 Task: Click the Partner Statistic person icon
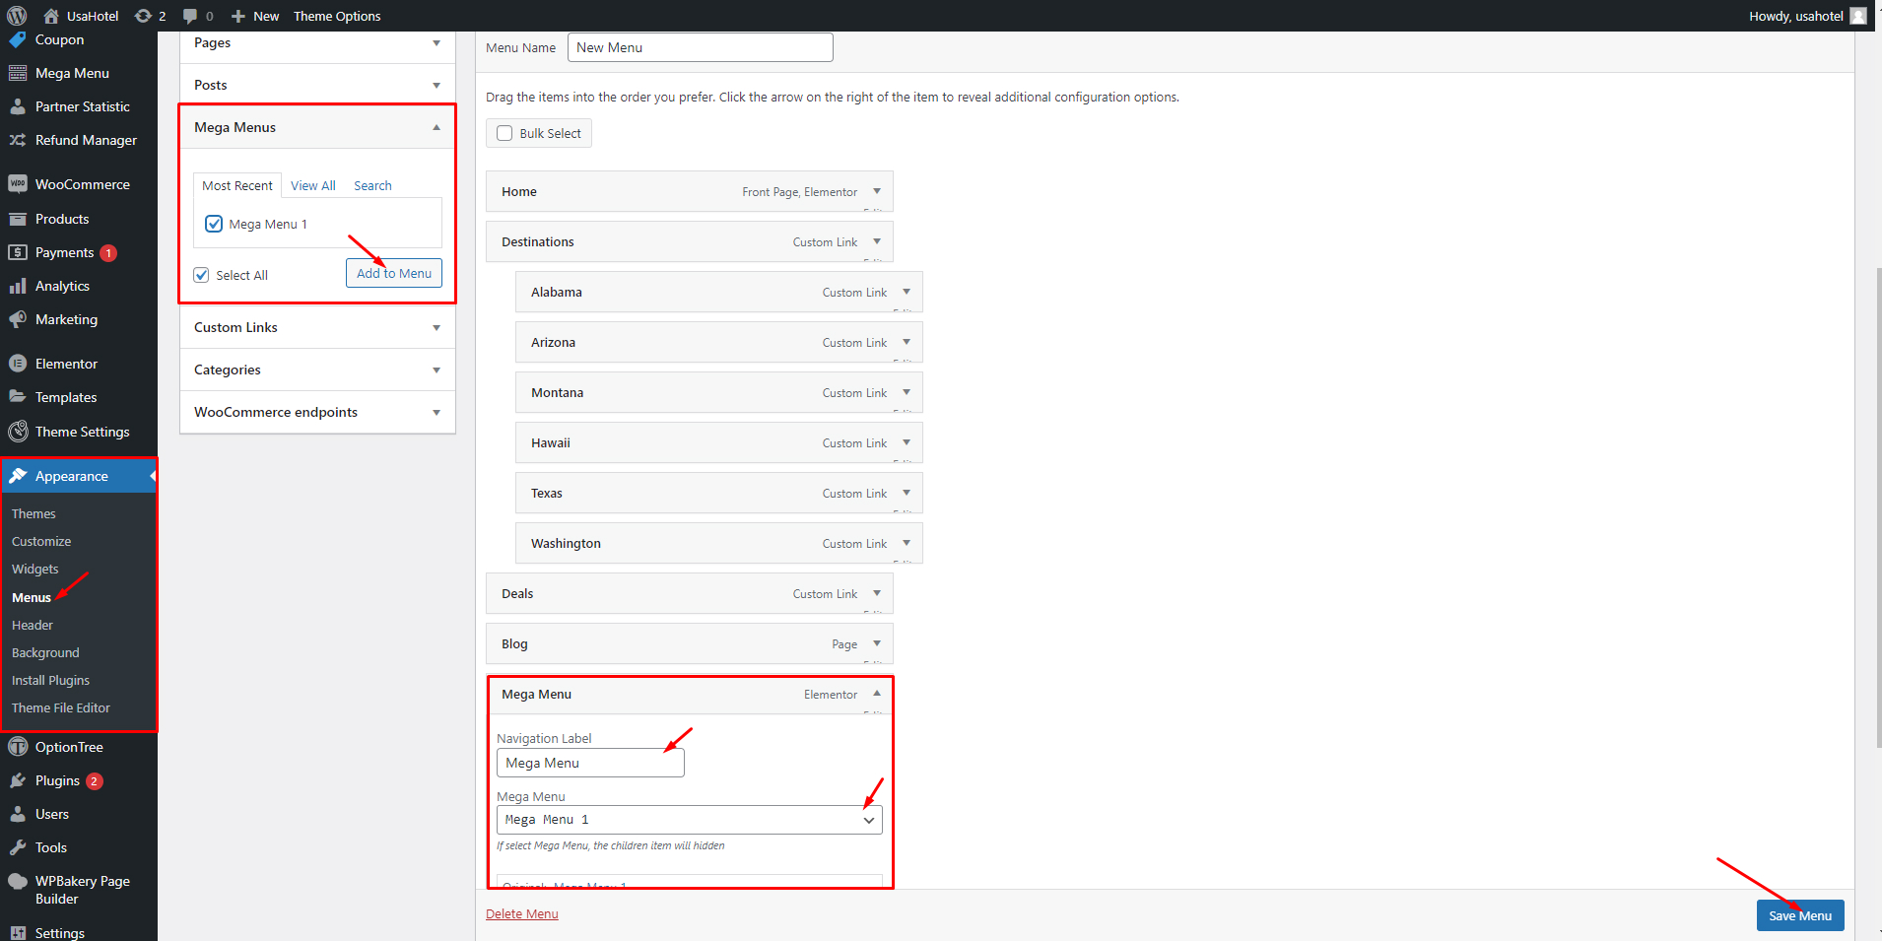(18, 106)
